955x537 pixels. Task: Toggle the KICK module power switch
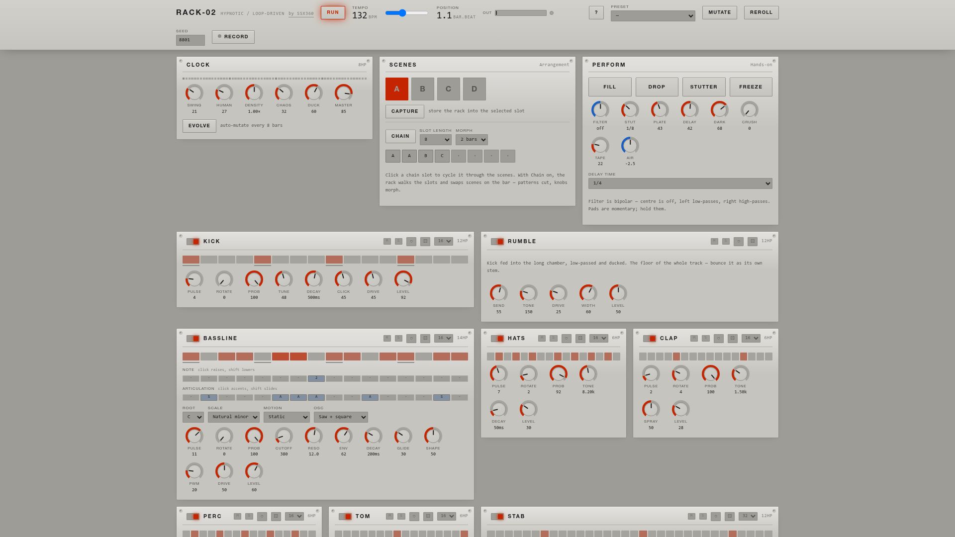click(x=193, y=242)
